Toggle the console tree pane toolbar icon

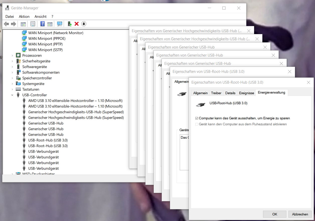coord(23,24)
